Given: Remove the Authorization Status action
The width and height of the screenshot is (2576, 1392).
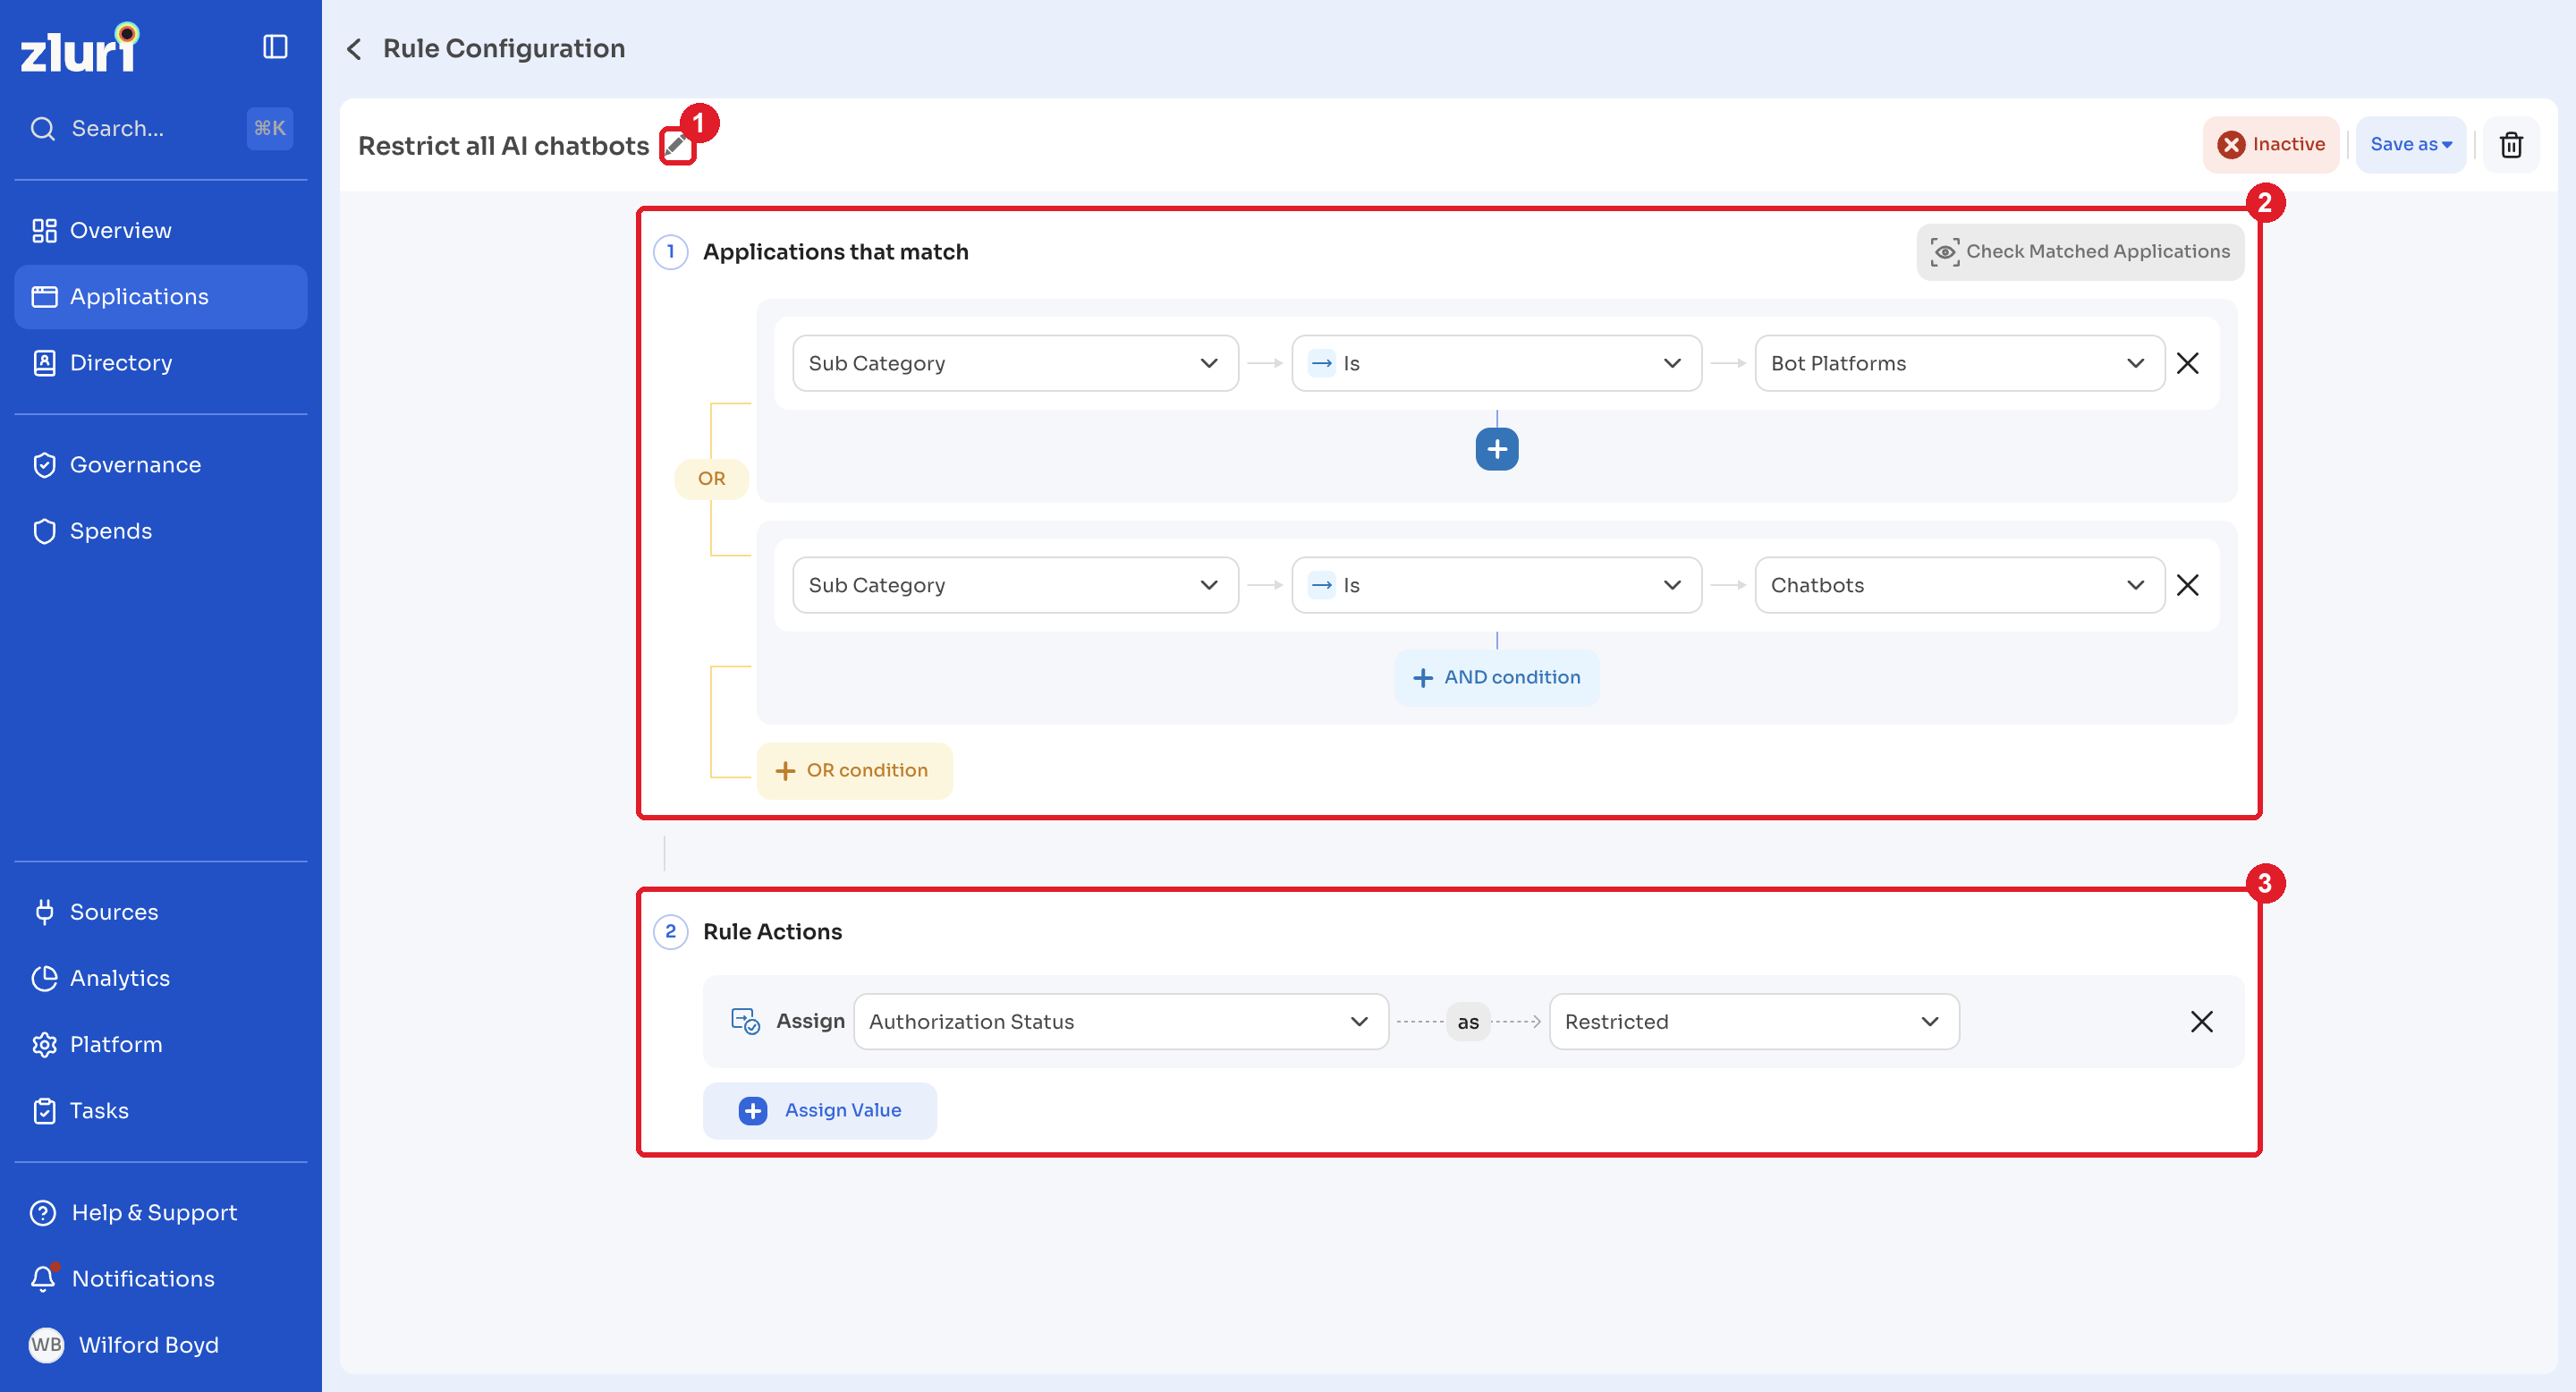Looking at the screenshot, I should [2202, 1021].
